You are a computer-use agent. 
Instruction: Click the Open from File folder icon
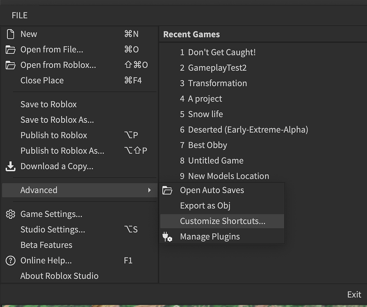[10, 49]
